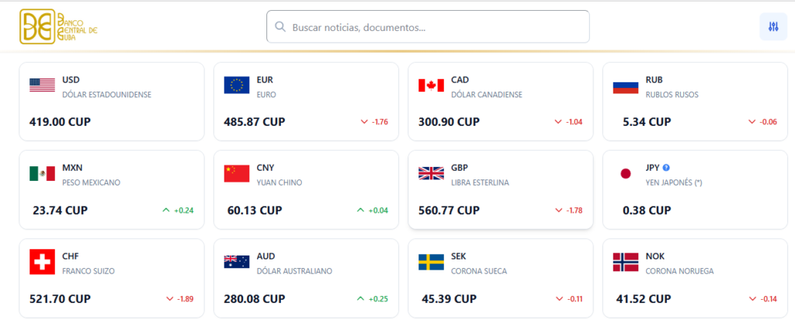Click the Swiss flag icon
Viewport: 795px width, 320px height.
(42, 262)
